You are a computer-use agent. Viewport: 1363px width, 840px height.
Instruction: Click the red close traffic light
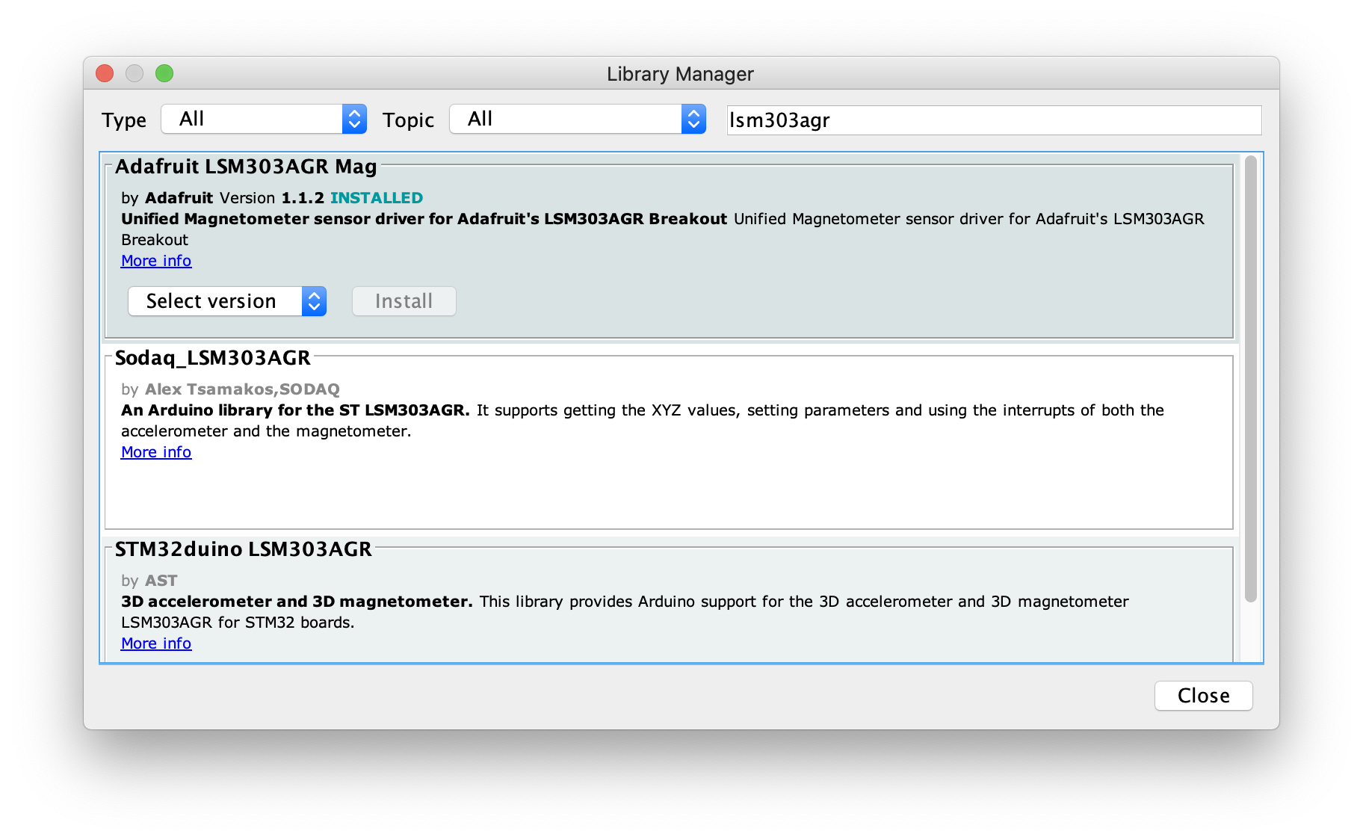104,73
